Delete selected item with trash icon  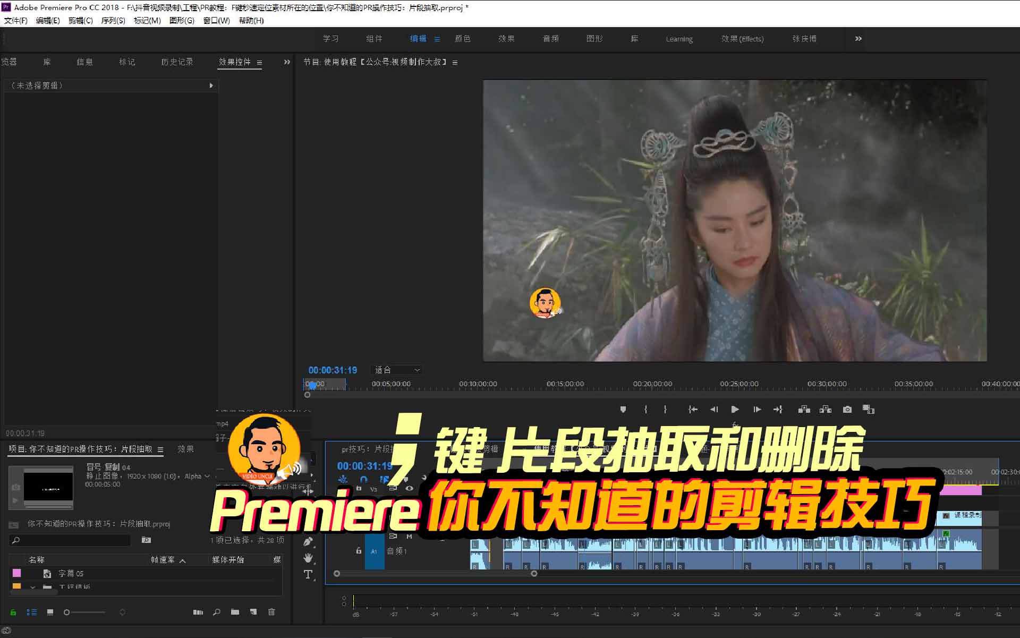271,612
